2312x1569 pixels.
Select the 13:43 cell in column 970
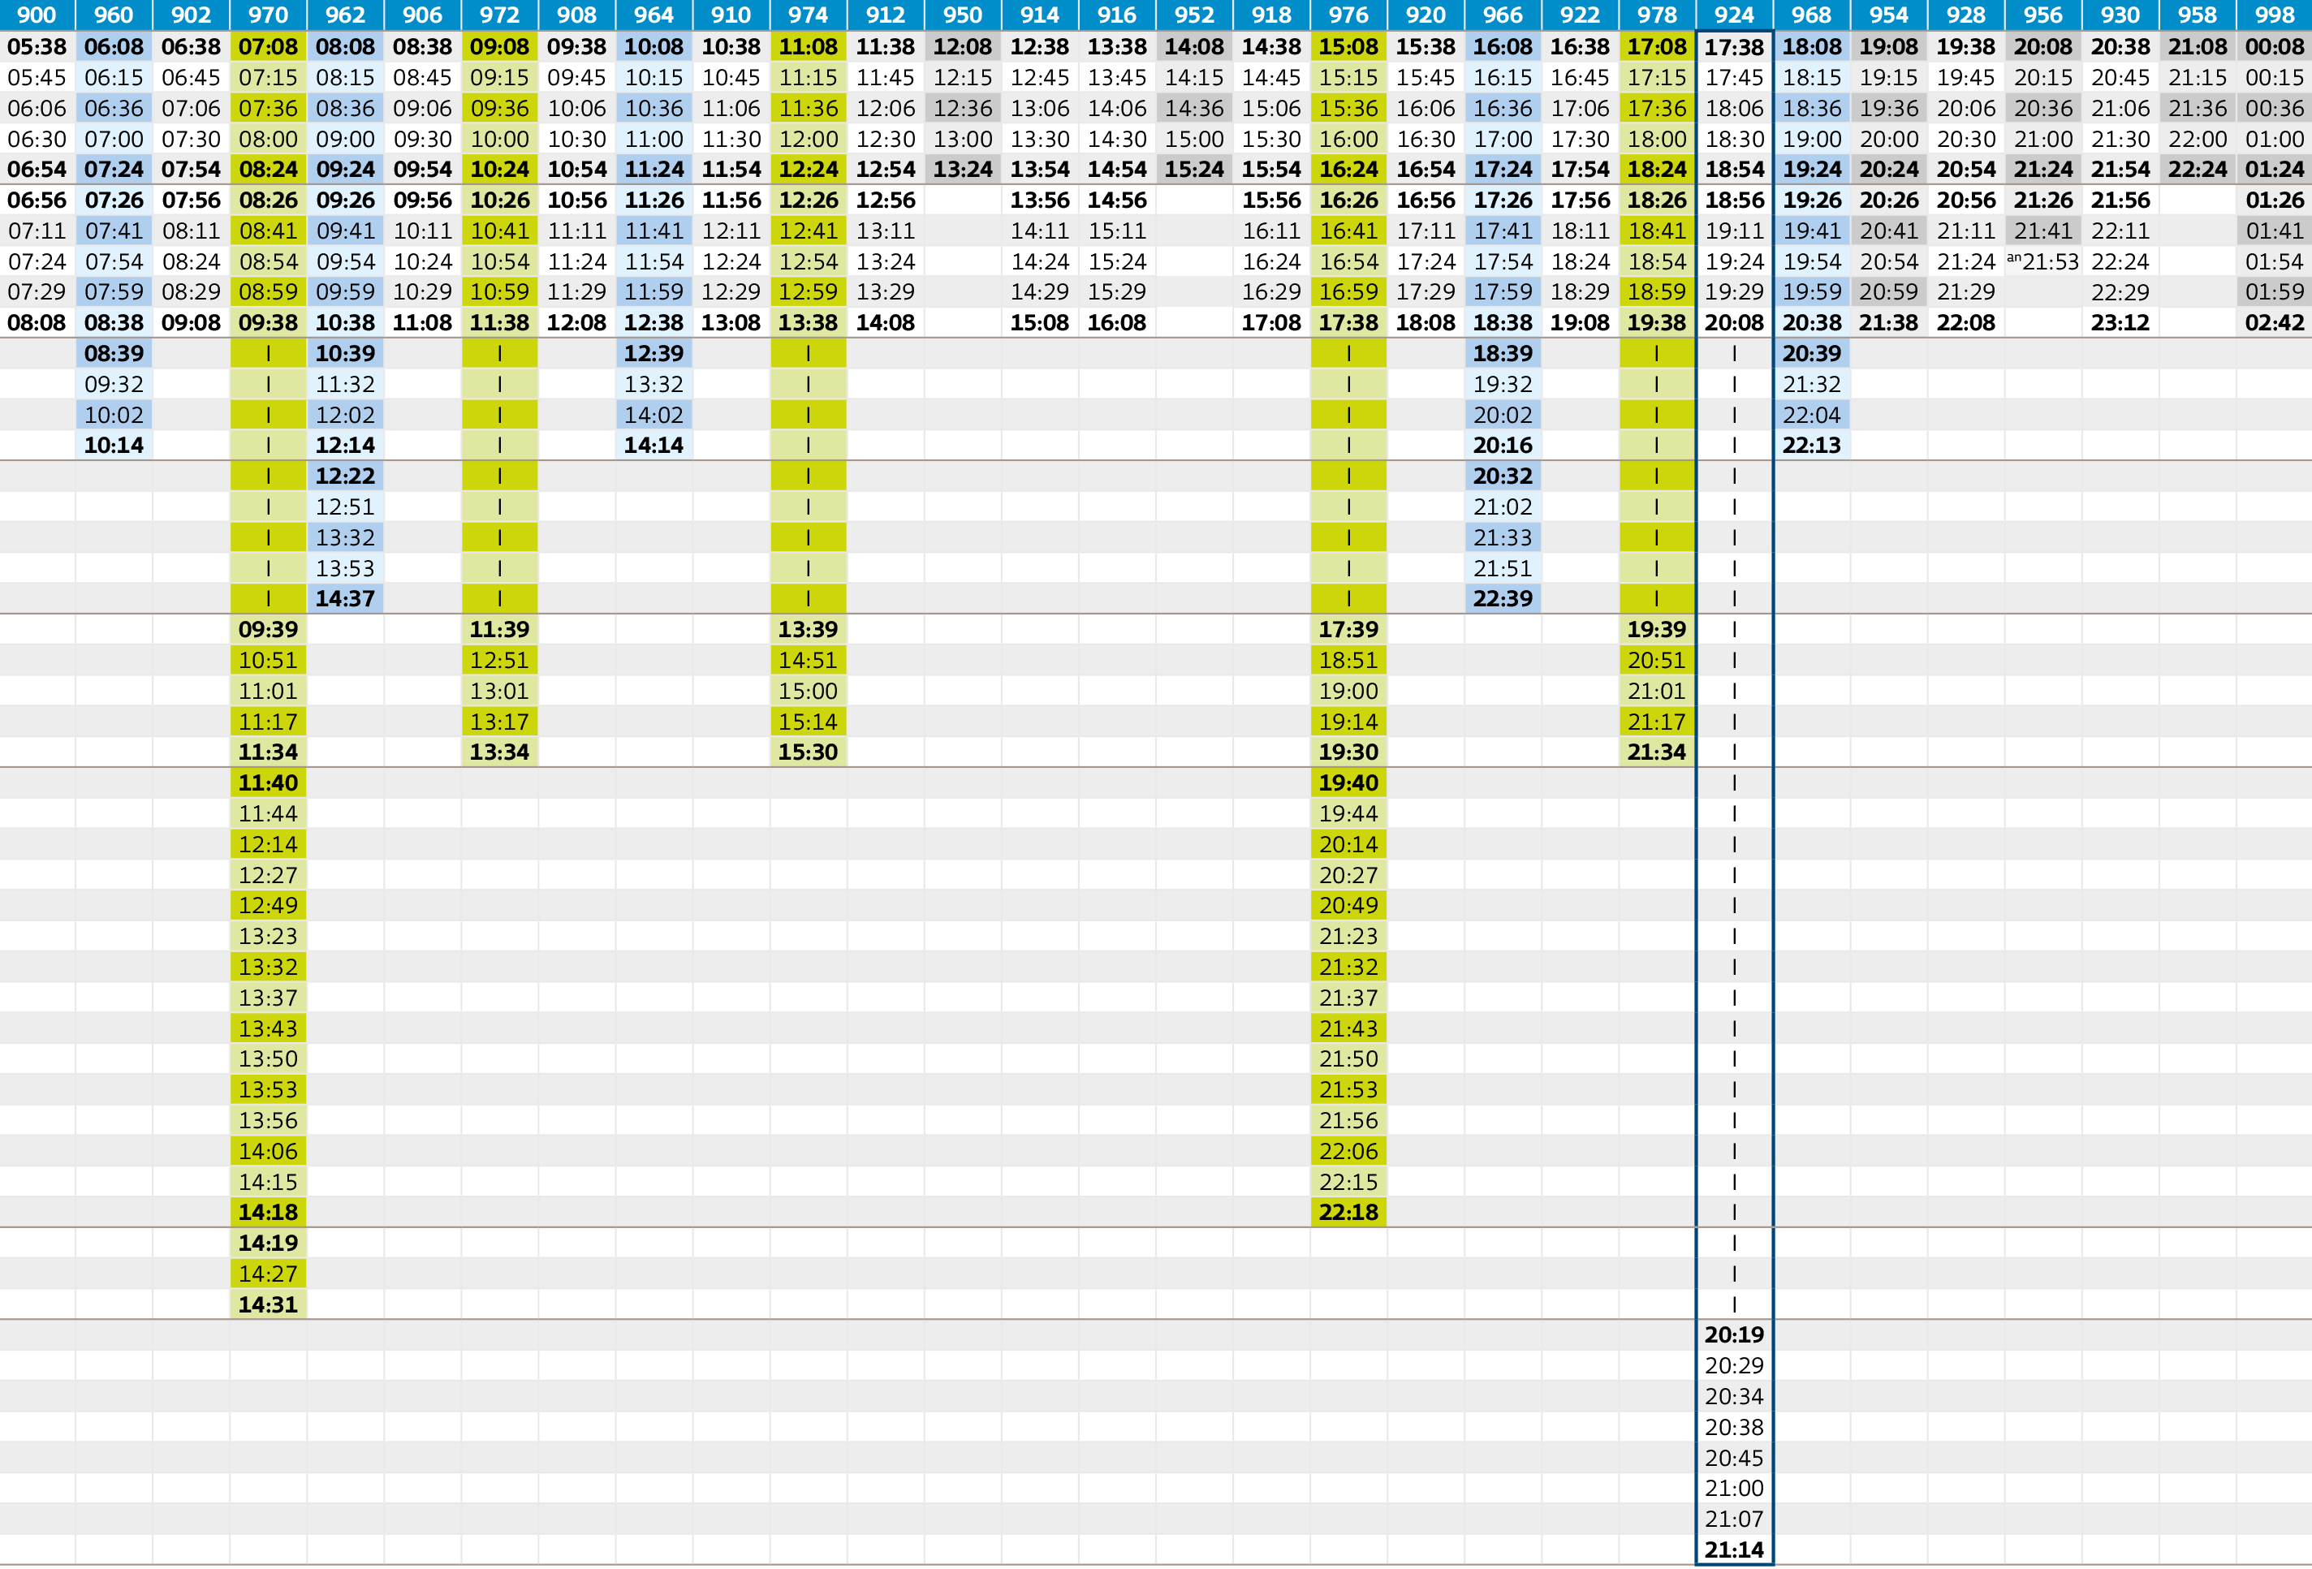pyautogui.click(x=269, y=1028)
